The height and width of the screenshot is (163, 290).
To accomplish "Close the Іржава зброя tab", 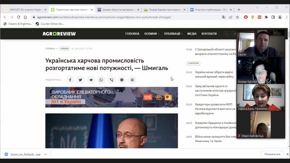I will coord(138,10).
